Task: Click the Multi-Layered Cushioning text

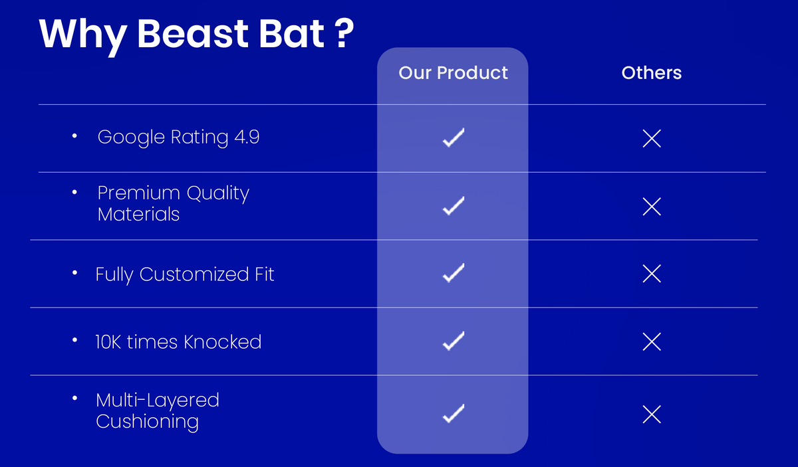Action: pyautogui.click(x=158, y=411)
